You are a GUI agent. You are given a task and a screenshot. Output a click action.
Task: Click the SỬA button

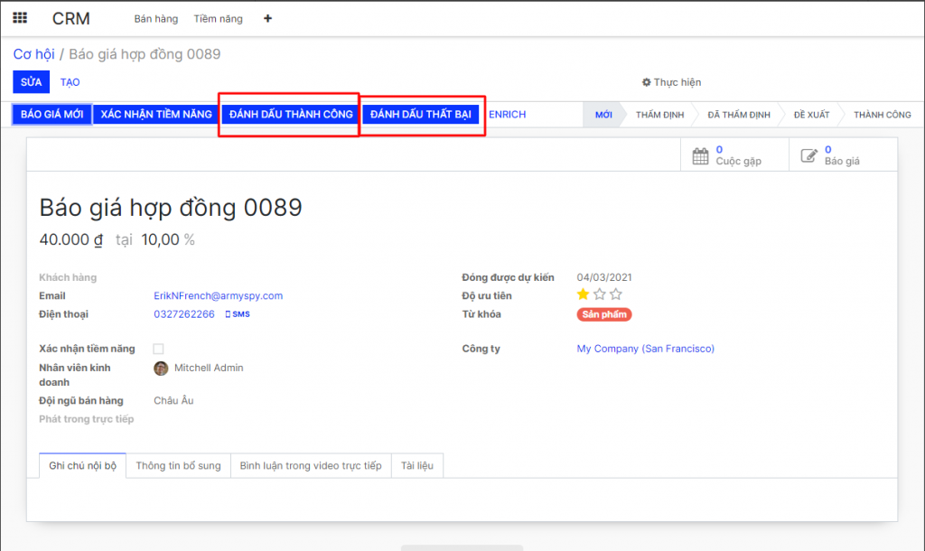coord(32,82)
